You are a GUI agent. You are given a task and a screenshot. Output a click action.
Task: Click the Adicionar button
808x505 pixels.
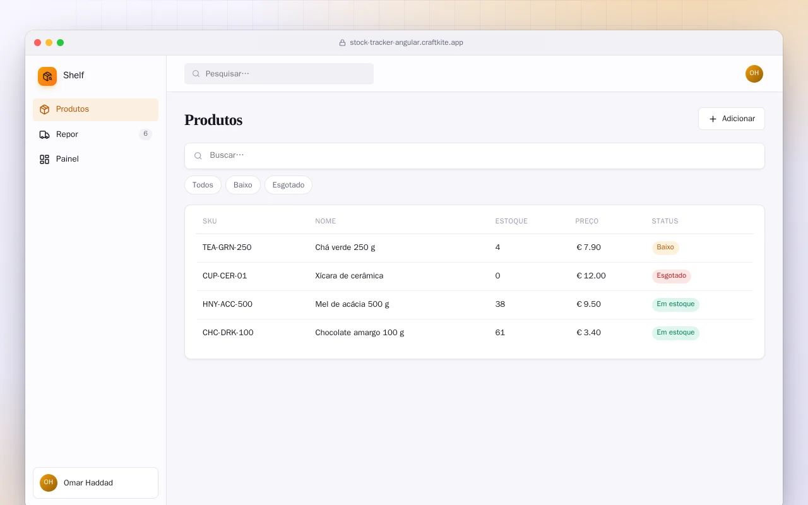coord(732,119)
